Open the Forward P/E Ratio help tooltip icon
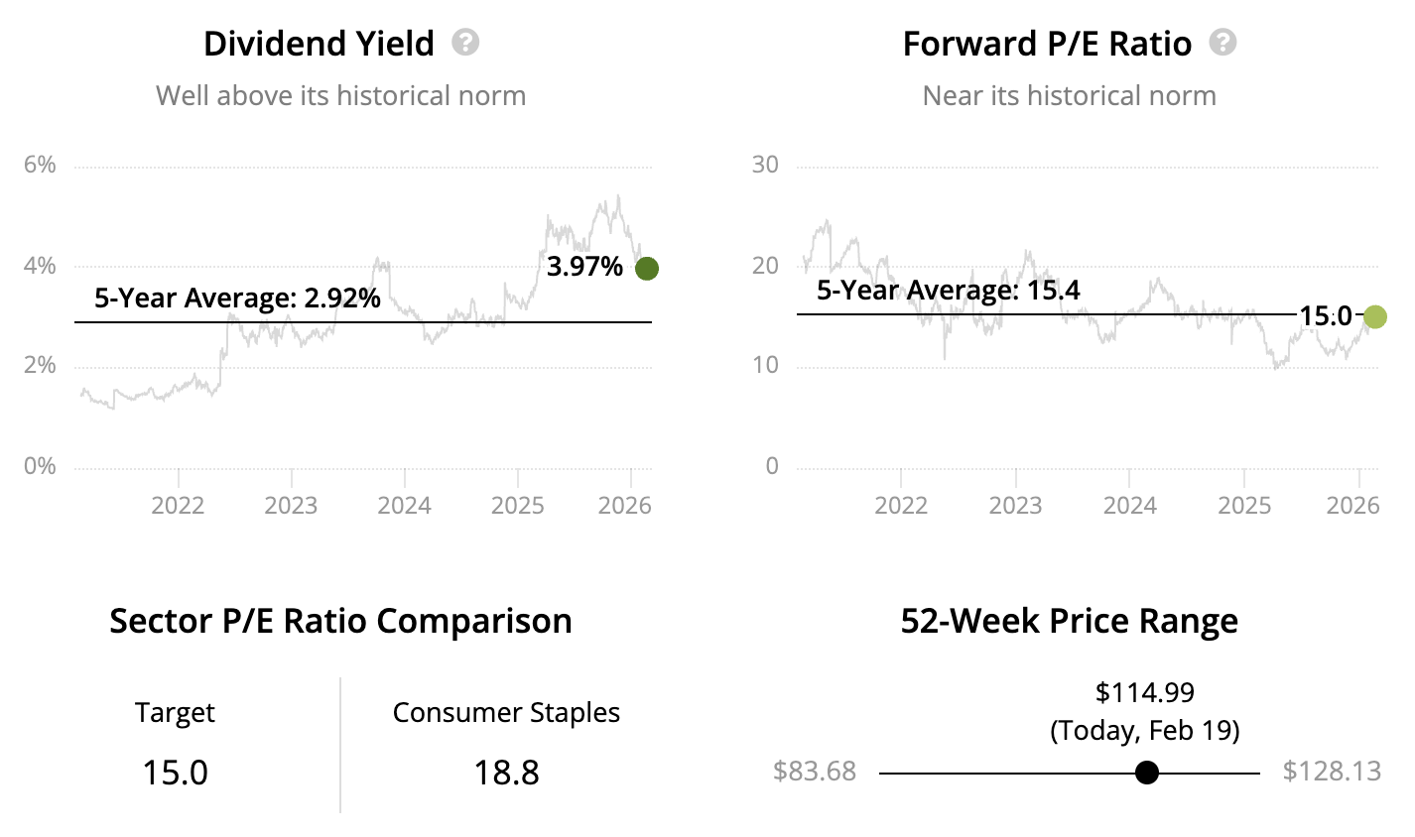Screen dimensions: 1415x837 [x=1222, y=43]
